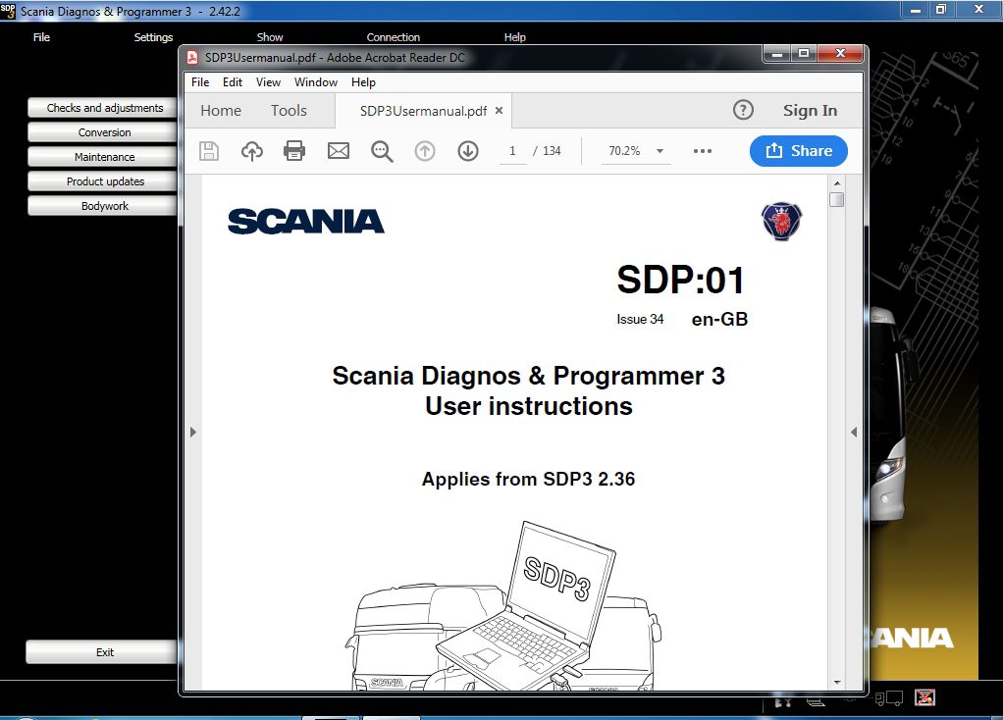Go to next page with down arrow

pyautogui.click(x=468, y=150)
